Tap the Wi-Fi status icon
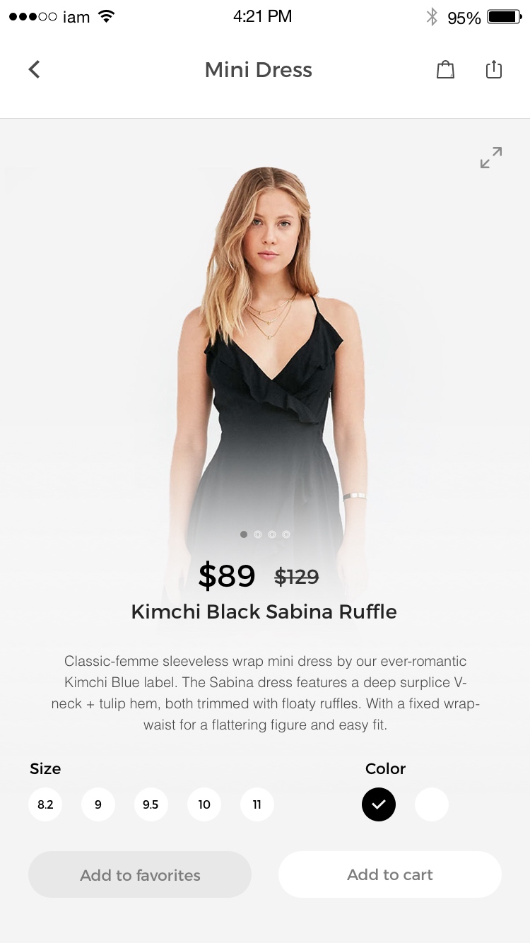The image size is (530, 943). [x=106, y=16]
